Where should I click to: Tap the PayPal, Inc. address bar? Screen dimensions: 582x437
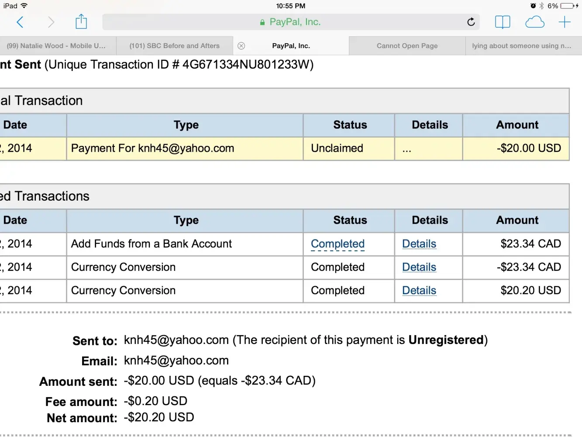tap(290, 22)
